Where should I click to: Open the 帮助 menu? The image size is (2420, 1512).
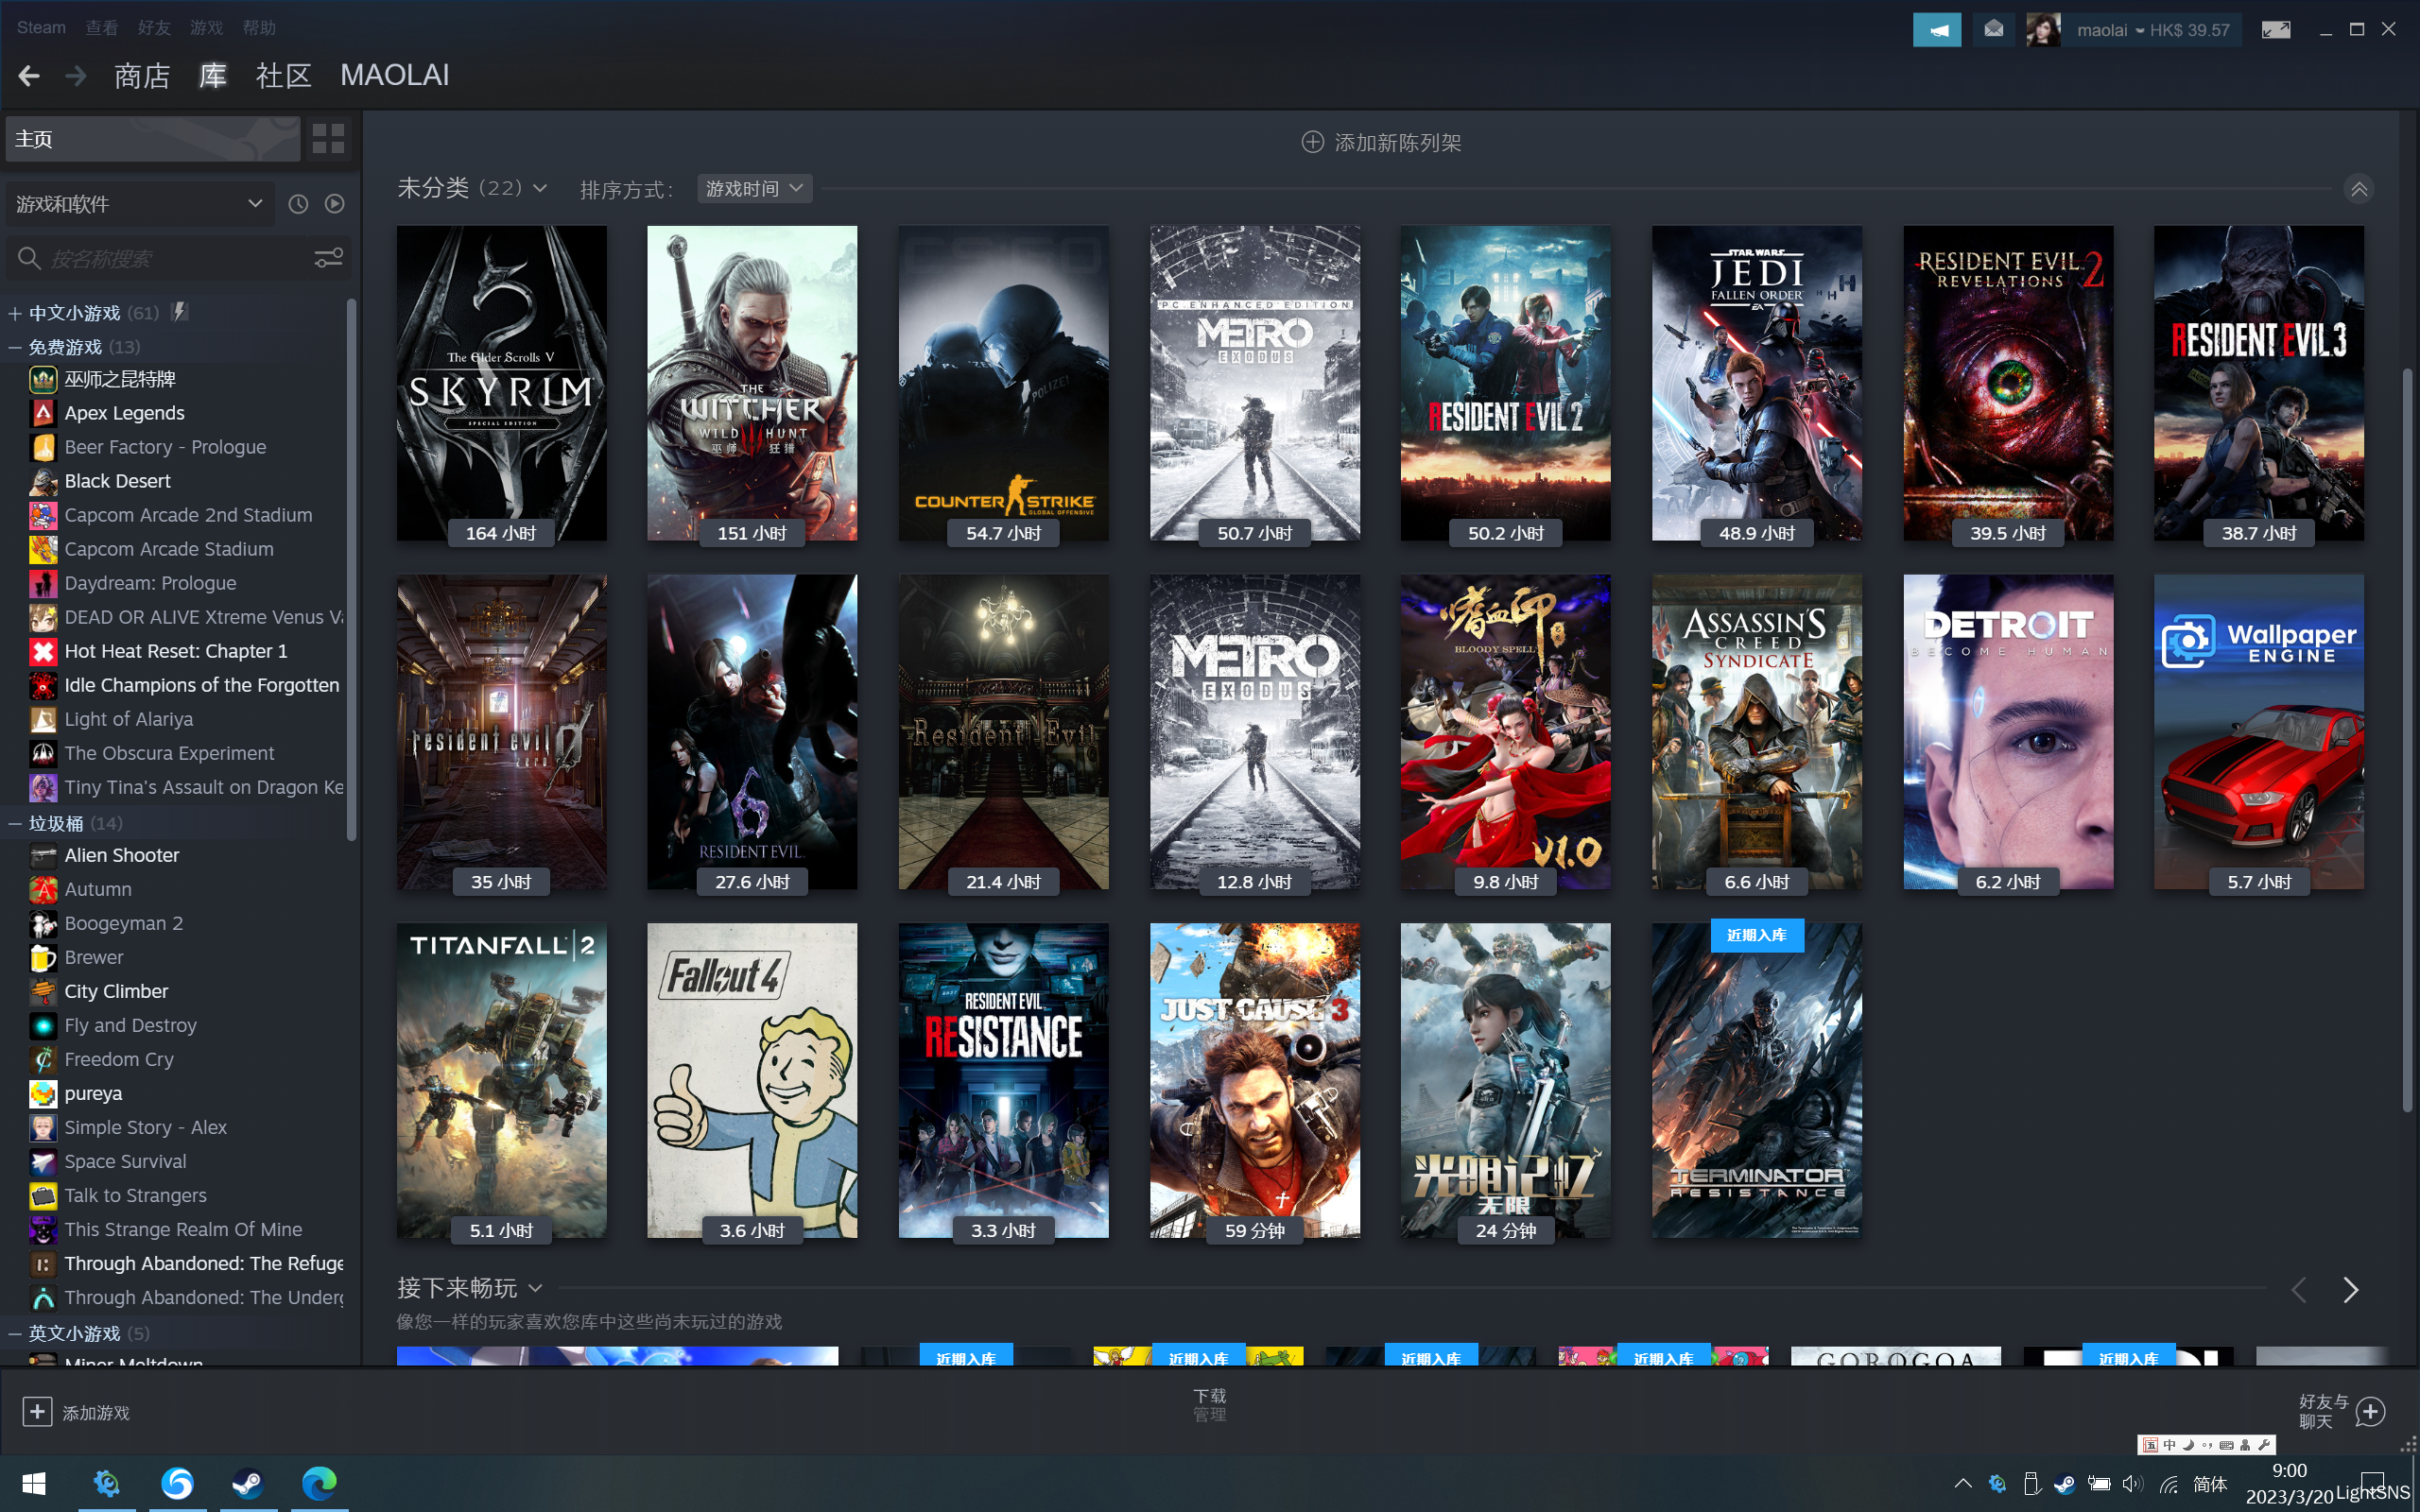click(x=259, y=28)
